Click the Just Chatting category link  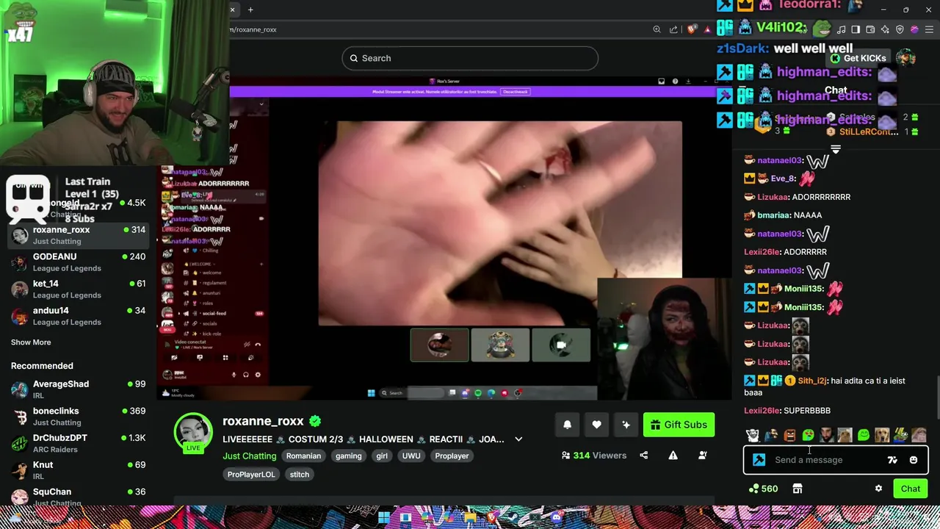tap(250, 456)
